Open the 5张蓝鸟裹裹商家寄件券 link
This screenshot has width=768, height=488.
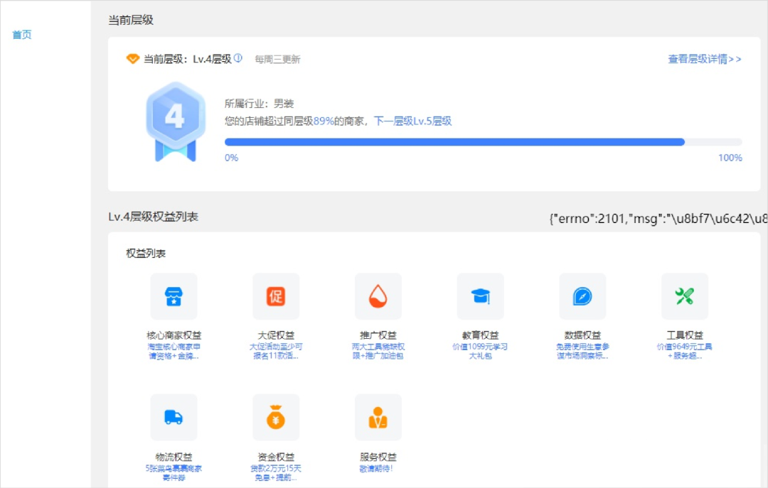pos(174,472)
